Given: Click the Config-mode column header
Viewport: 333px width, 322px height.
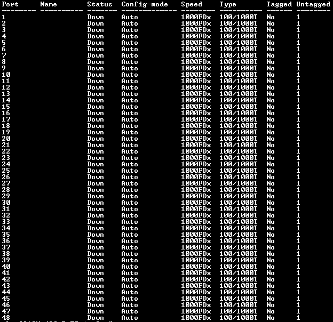Looking at the screenshot, I should (x=145, y=4).
